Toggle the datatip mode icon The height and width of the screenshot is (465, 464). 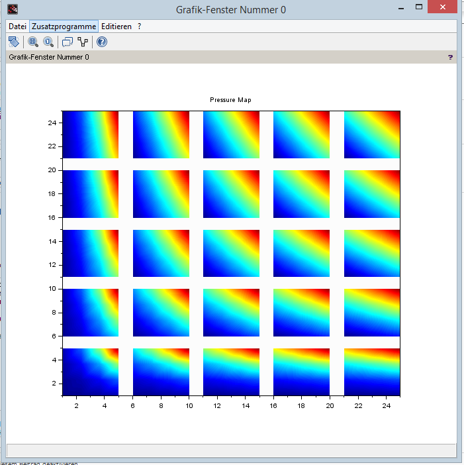pos(67,42)
